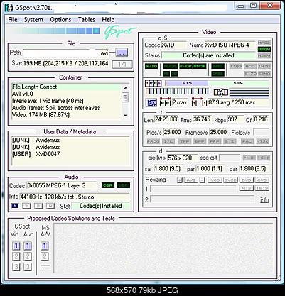Open the File menu

[x=13, y=20]
